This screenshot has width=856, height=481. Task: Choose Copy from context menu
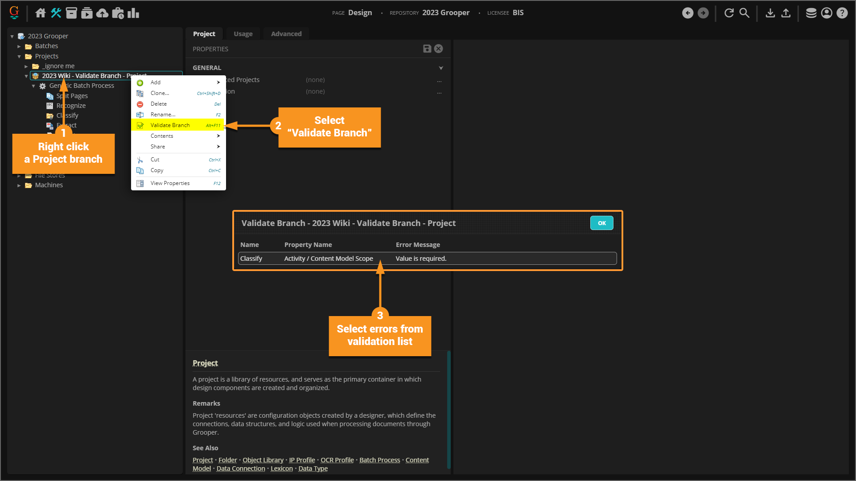[178, 170]
